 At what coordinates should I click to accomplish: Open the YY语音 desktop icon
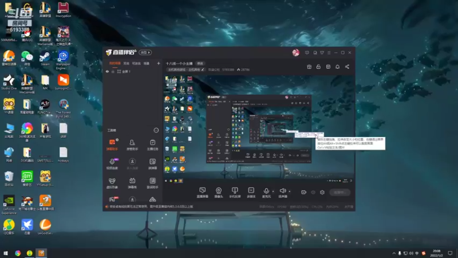point(9,106)
